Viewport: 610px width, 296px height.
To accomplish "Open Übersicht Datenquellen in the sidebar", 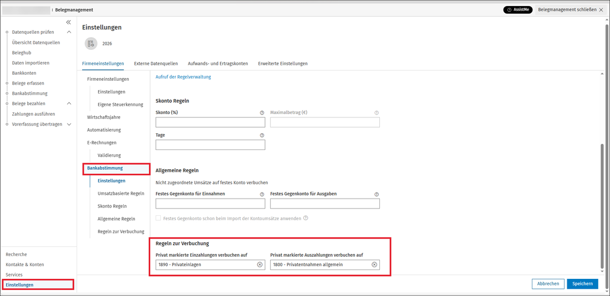I will pyautogui.click(x=36, y=43).
